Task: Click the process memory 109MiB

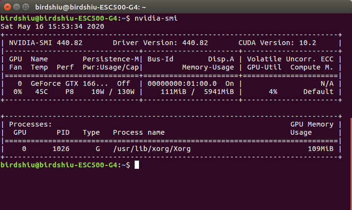Action: point(321,149)
